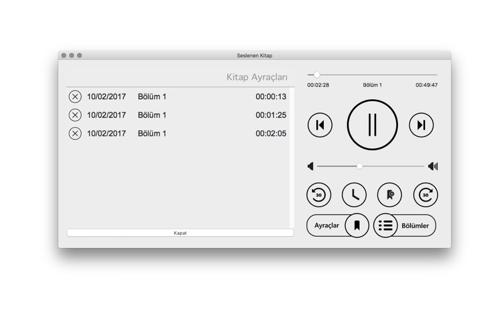Add a new bookmark at the current position

pos(389,195)
